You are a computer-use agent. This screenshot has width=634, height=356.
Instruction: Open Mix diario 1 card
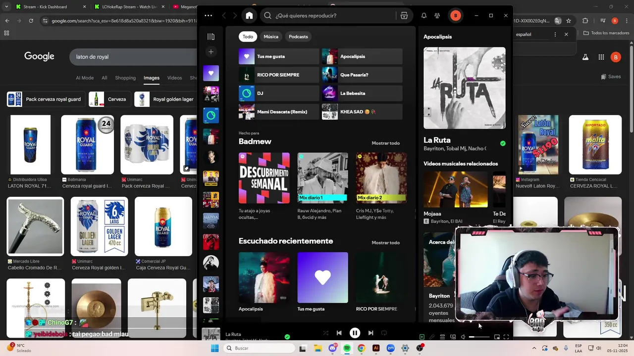point(322,186)
